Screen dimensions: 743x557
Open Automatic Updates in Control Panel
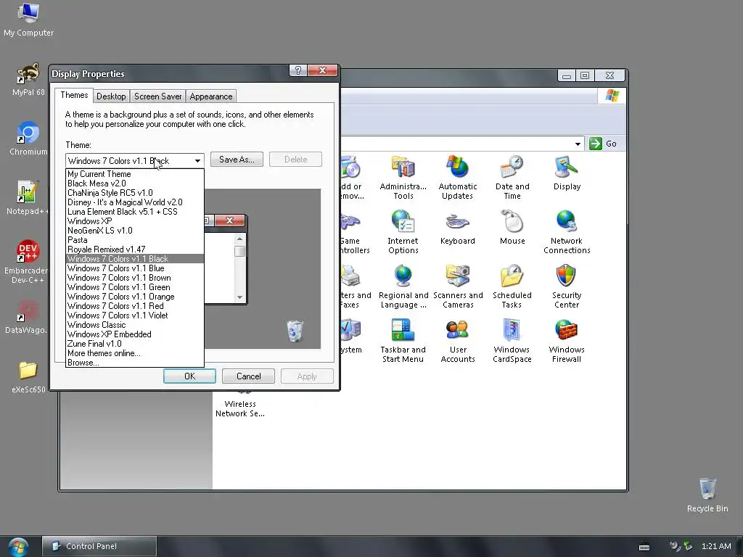click(x=457, y=177)
